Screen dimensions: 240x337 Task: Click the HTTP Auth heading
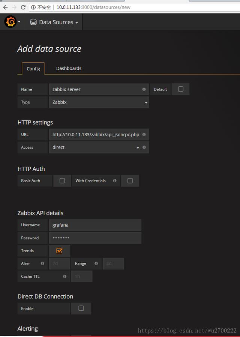31,169
